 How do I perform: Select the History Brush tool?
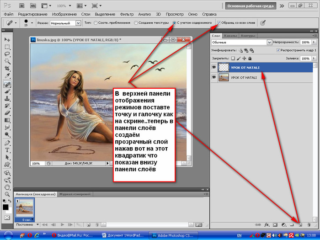tap(7, 106)
